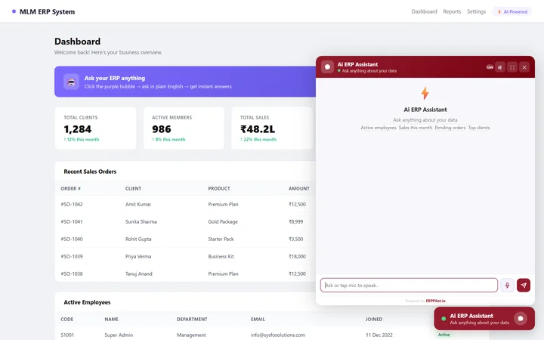Click the Starter Pack product cell
The image size is (544, 340).
pos(221,239)
